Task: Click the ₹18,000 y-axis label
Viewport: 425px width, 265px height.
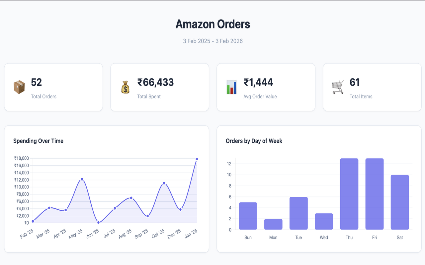Action: click(21, 158)
